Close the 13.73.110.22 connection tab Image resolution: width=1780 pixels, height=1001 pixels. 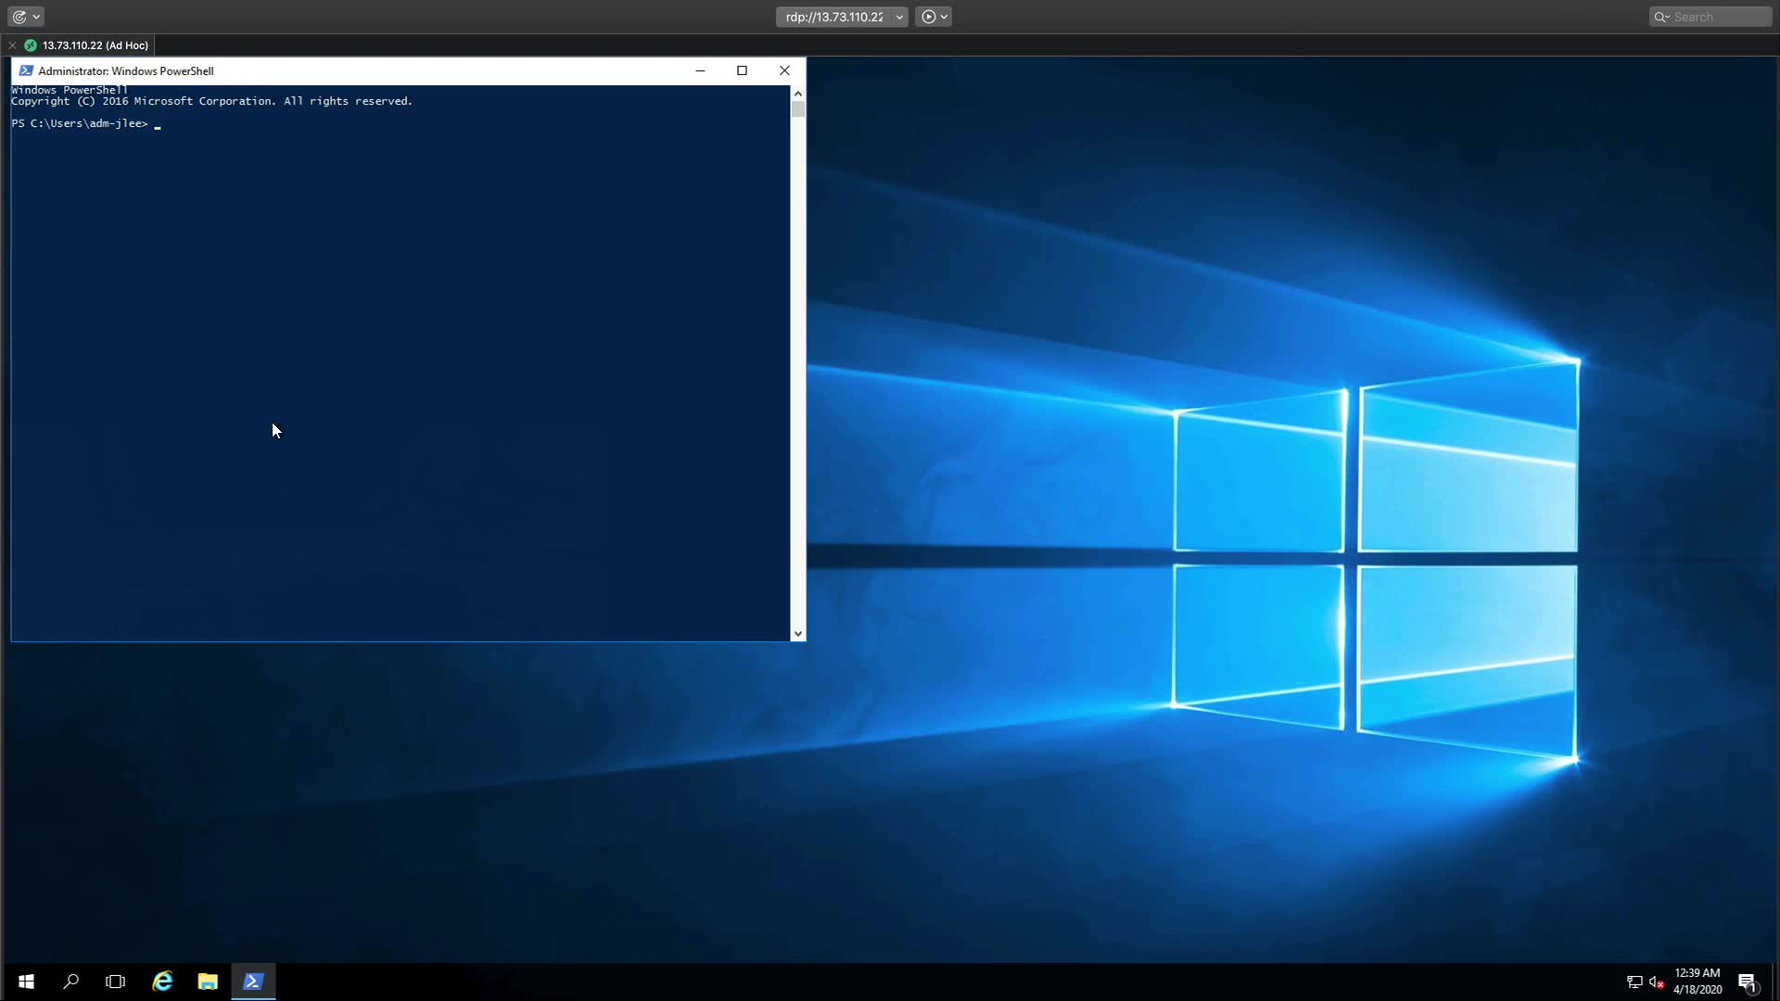click(x=12, y=45)
